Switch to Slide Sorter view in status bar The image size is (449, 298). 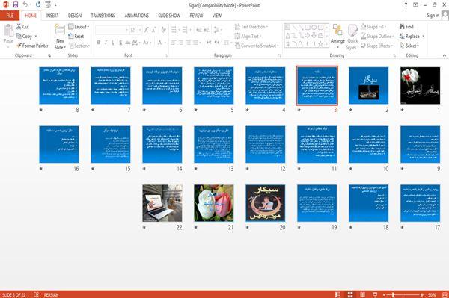pos(350,294)
